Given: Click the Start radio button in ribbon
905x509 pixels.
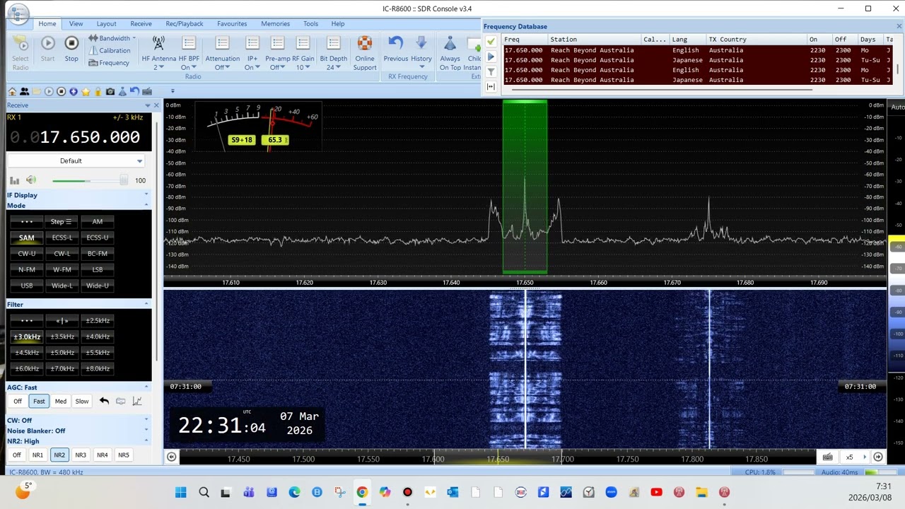Looking at the screenshot, I should point(47,48).
